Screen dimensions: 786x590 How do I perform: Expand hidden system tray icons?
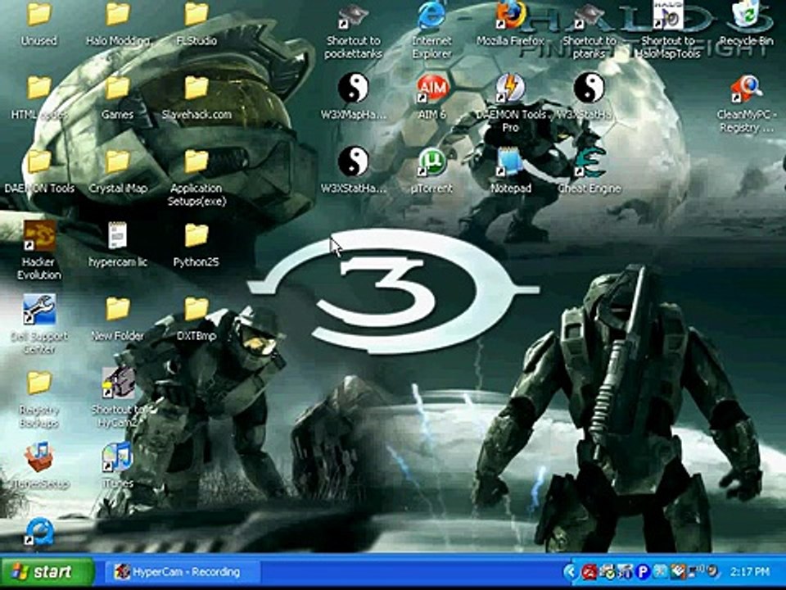tap(570, 572)
